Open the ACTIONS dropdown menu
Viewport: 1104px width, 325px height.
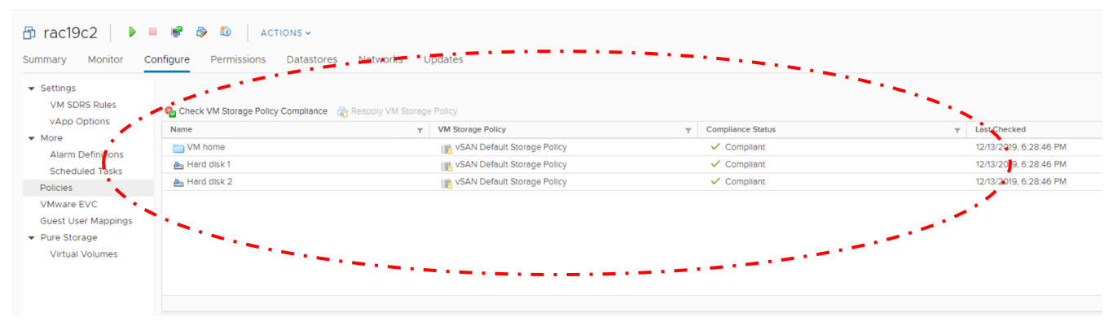click(x=285, y=33)
